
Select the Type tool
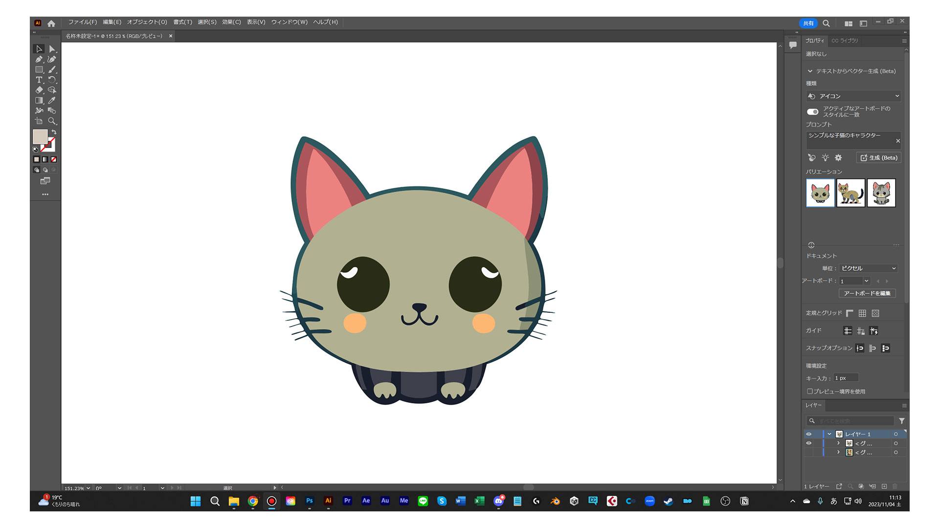coord(39,80)
